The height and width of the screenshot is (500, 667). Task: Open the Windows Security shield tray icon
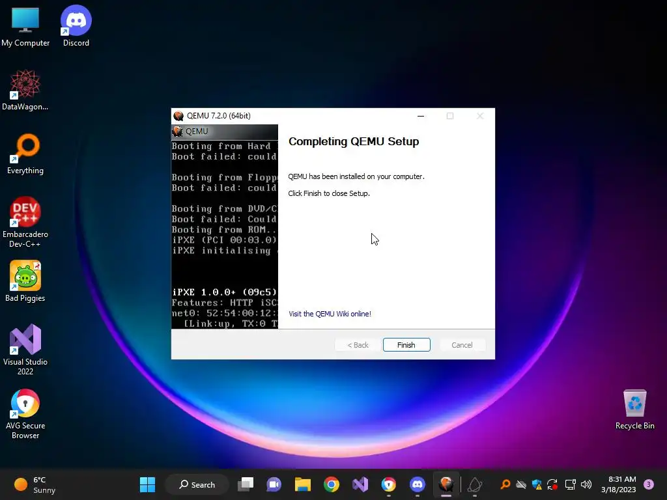[537, 484]
